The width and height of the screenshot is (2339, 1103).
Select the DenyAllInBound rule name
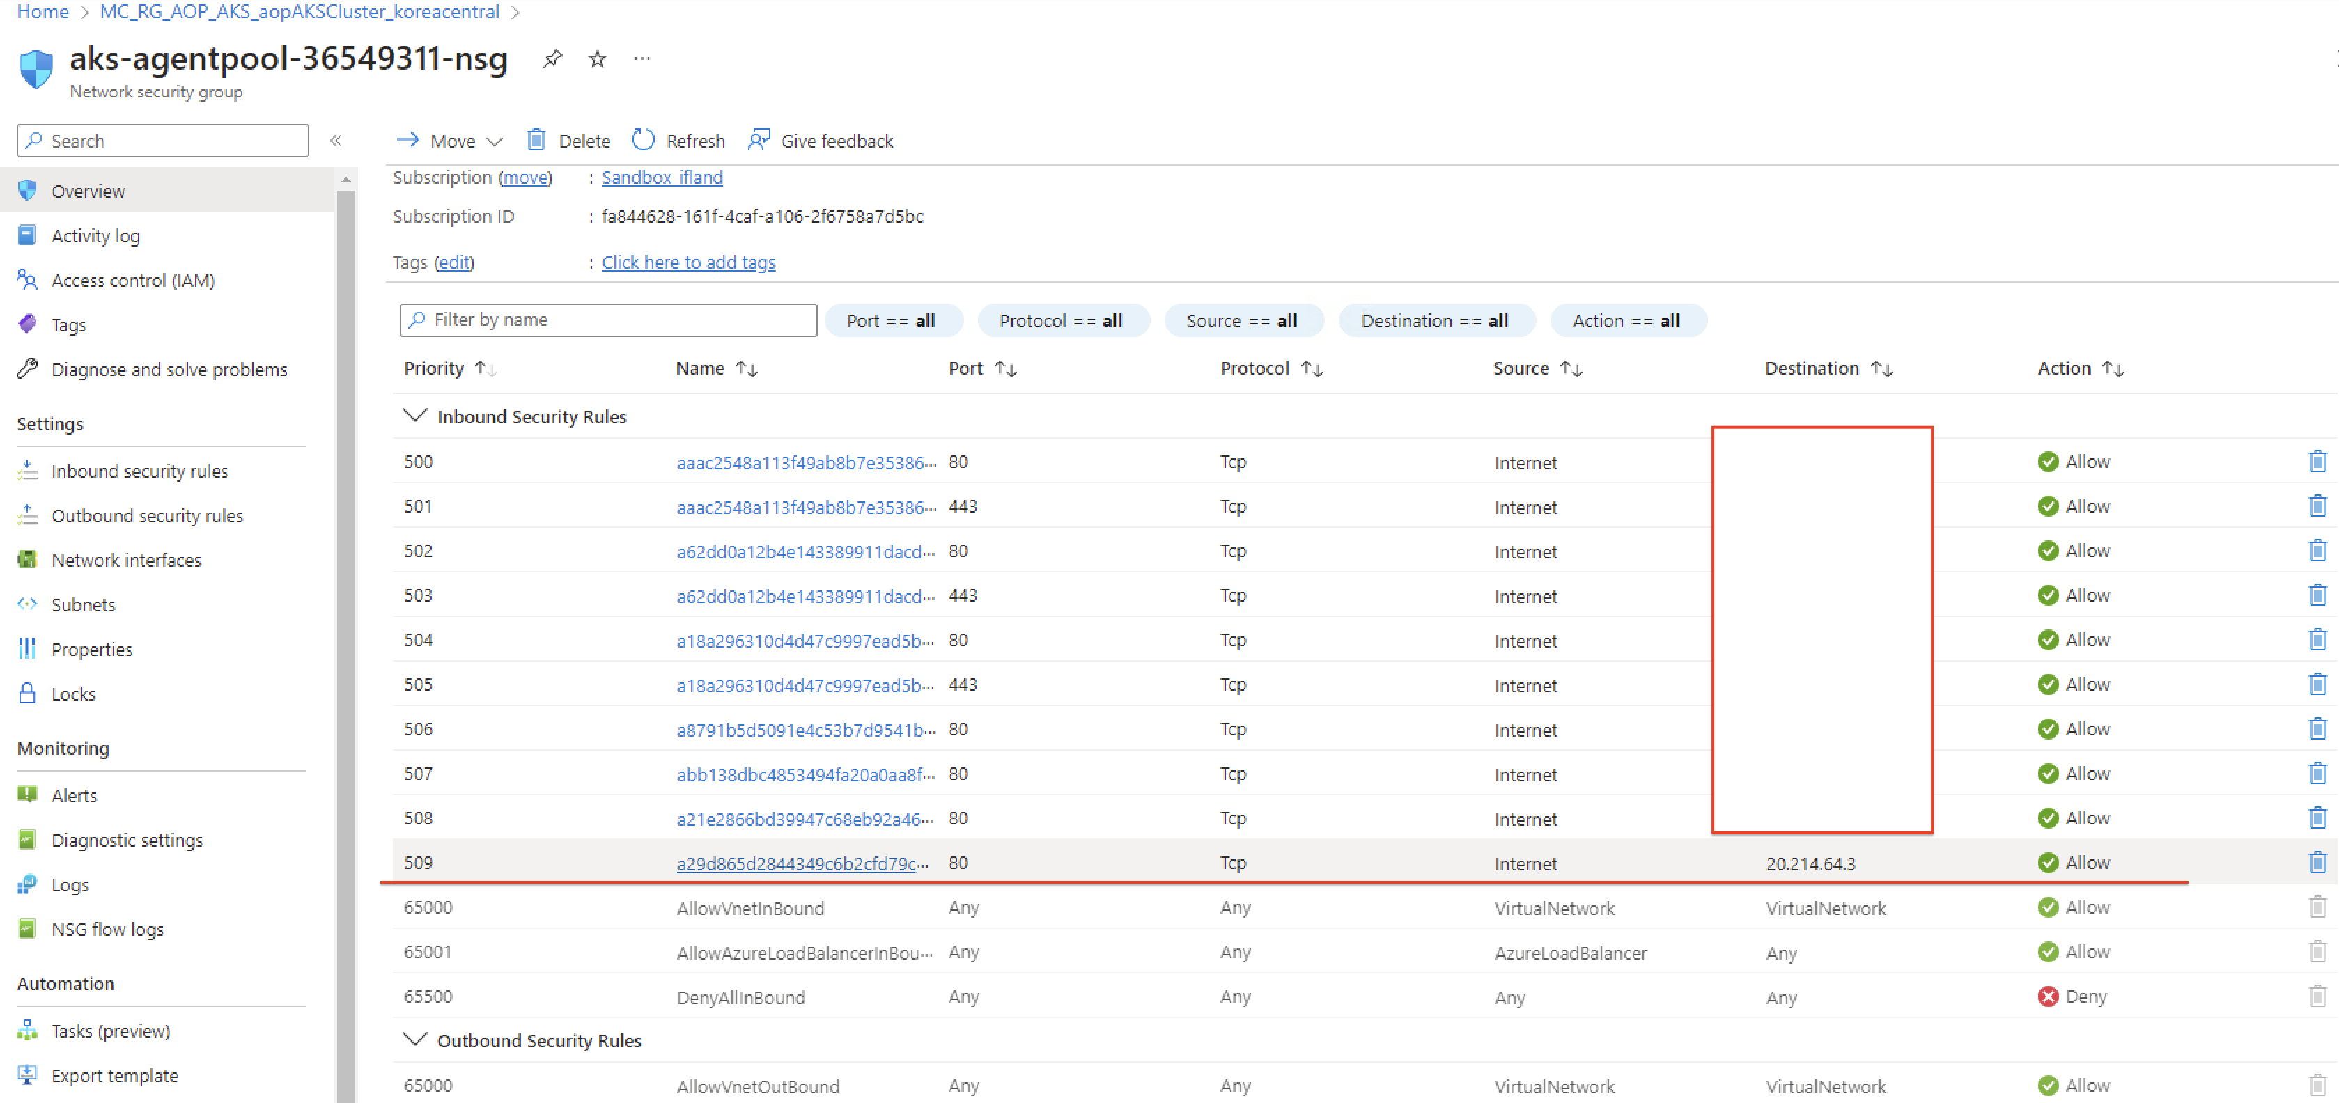(x=741, y=996)
